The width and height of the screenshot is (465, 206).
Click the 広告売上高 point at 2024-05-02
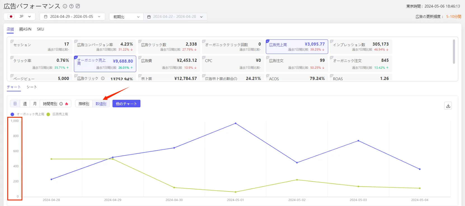[x=297, y=180]
